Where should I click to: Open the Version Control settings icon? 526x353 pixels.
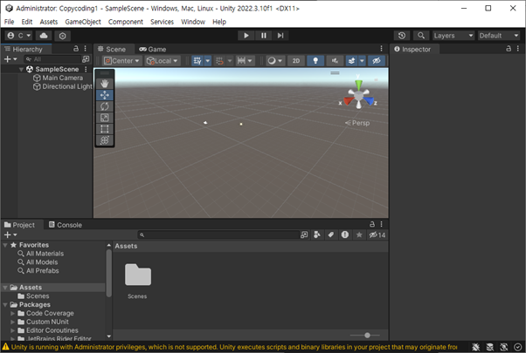coord(62,36)
